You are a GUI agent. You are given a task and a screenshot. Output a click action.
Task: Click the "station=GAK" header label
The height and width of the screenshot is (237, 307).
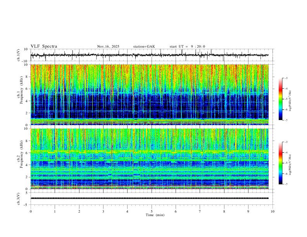144,46
